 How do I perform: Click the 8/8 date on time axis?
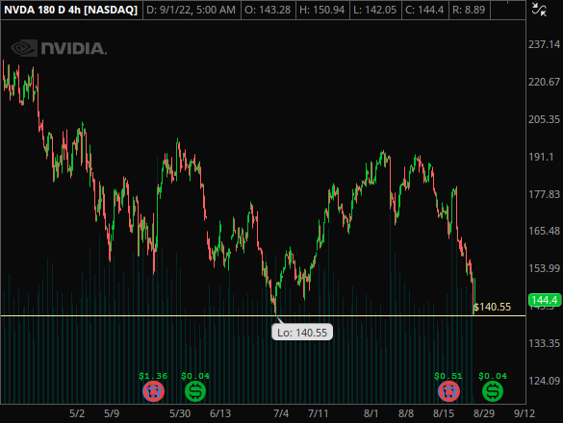pyautogui.click(x=406, y=413)
